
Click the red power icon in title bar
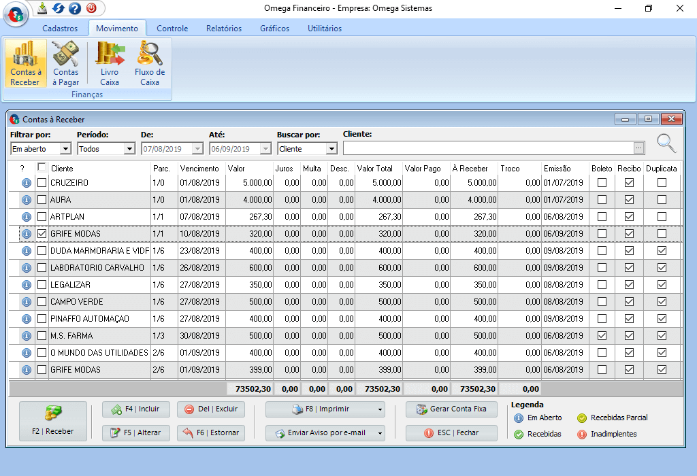coord(91,8)
